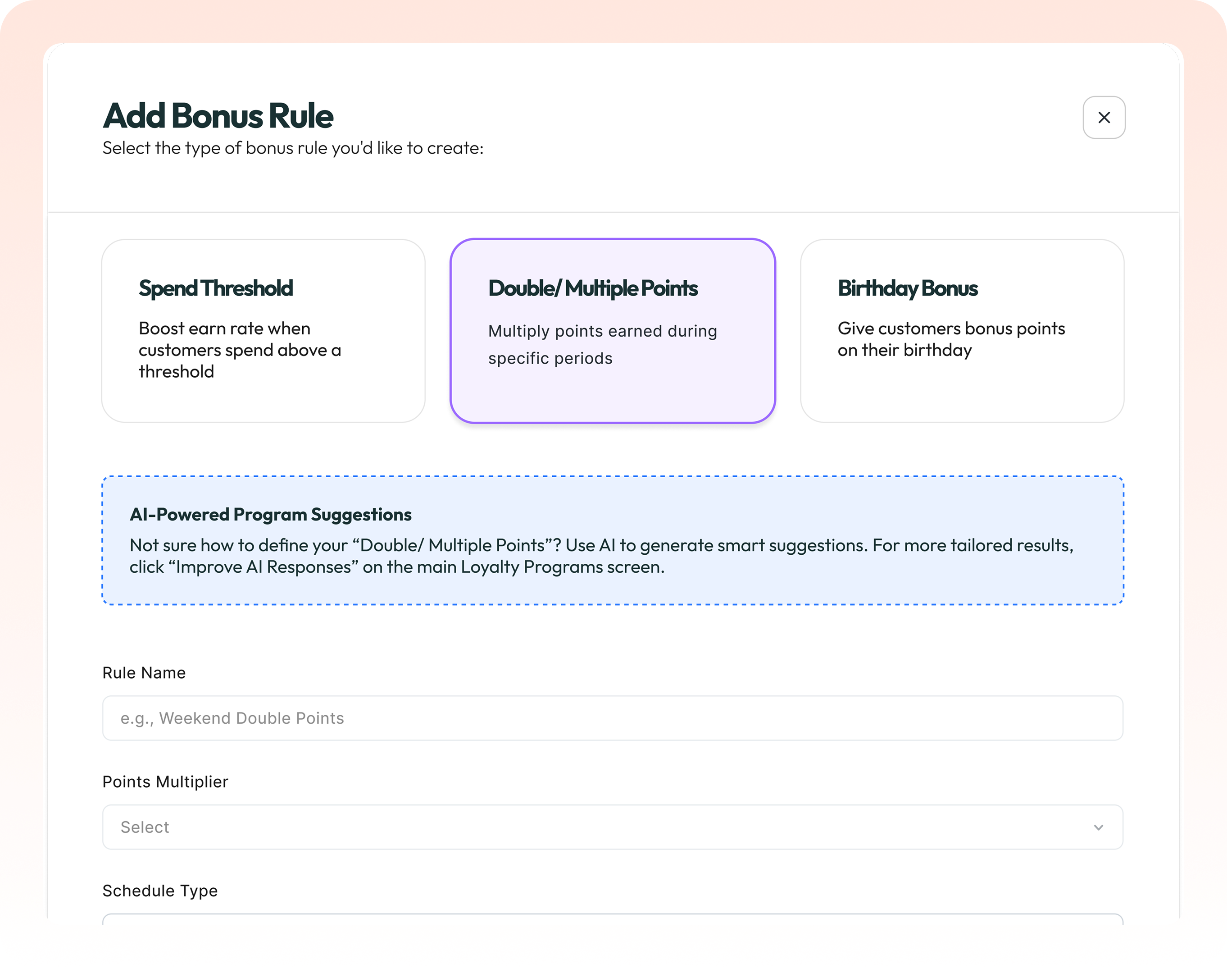1227x968 pixels.
Task: Click the "Points Multiplier" field label
Action: (x=165, y=782)
